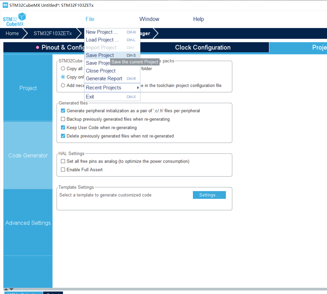Toggle Keep User Code when re-generating
Image resolution: width=327 pixels, height=294 pixels.
[x=63, y=127]
